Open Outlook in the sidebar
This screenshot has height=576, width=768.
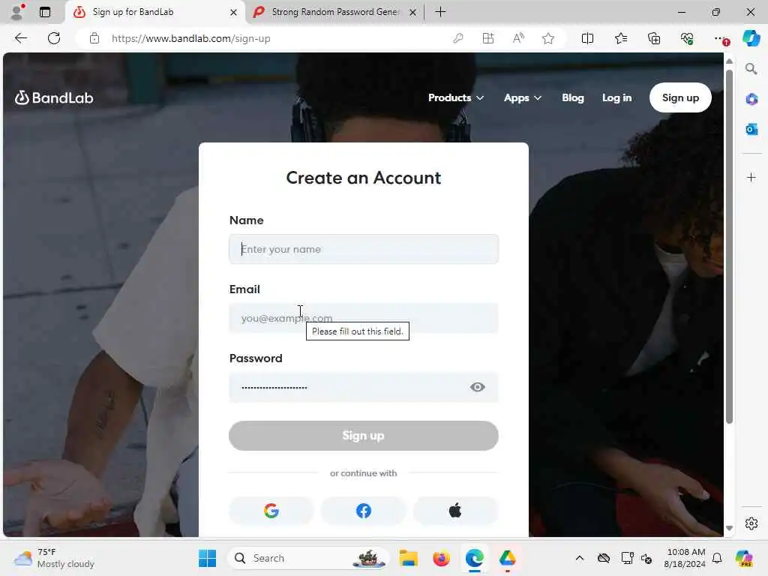[x=751, y=129]
